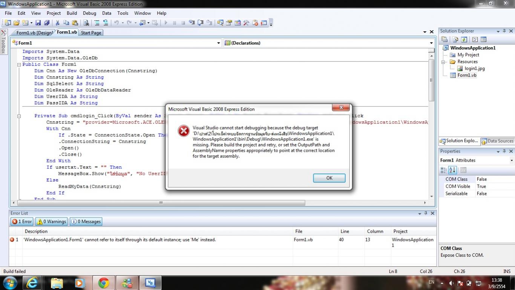The width and height of the screenshot is (515, 290).
Task: Click the Start Debugging play icon
Action: tap(166, 23)
